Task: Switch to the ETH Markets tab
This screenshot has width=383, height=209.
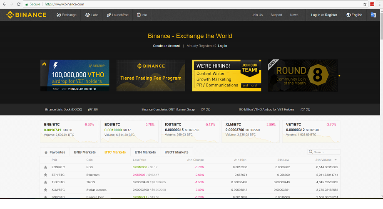Action: click(145, 152)
